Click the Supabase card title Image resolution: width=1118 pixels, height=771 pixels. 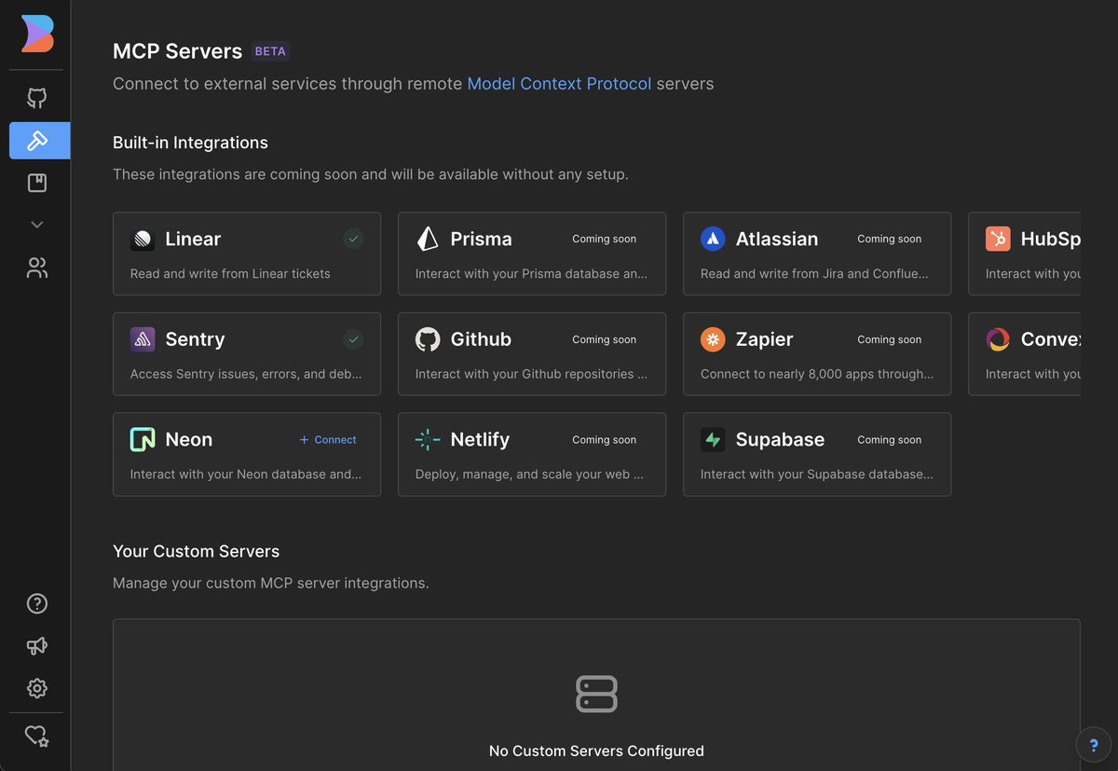[780, 439]
